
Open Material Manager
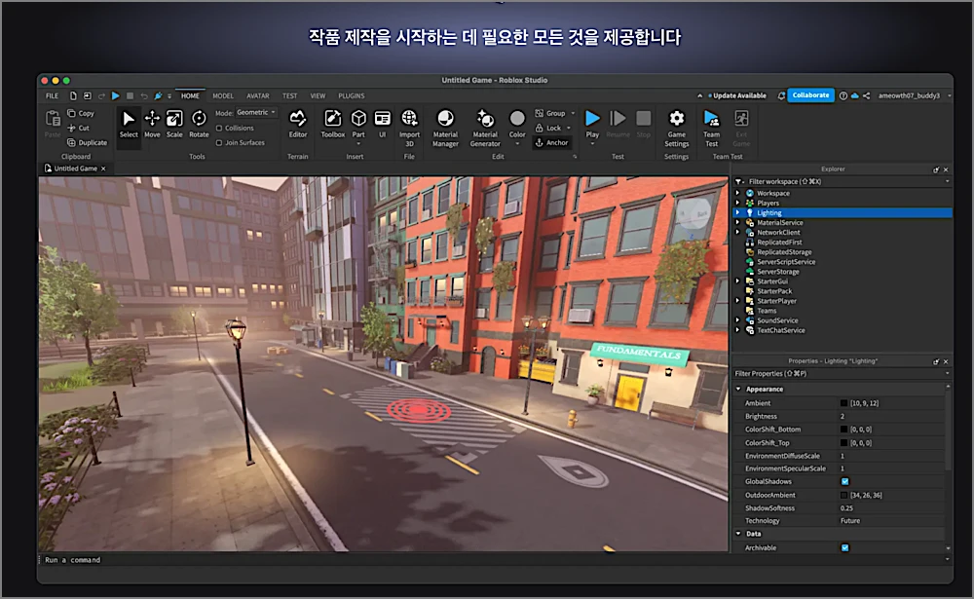[445, 128]
